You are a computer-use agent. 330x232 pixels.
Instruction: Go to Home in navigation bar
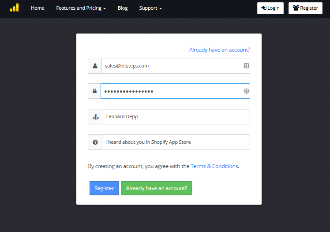(37, 8)
